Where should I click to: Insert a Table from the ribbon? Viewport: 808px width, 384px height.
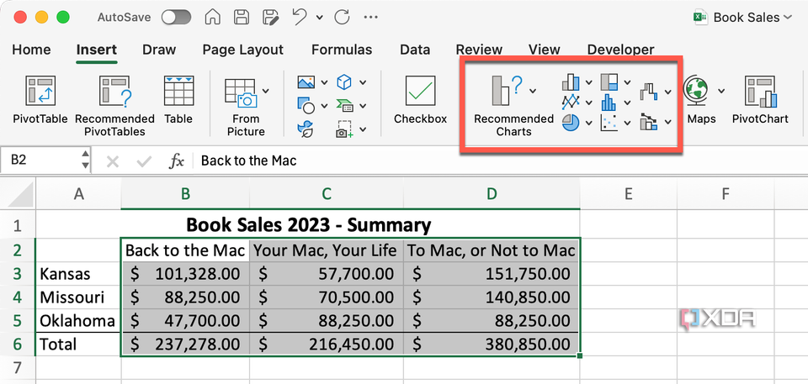[x=178, y=100]
